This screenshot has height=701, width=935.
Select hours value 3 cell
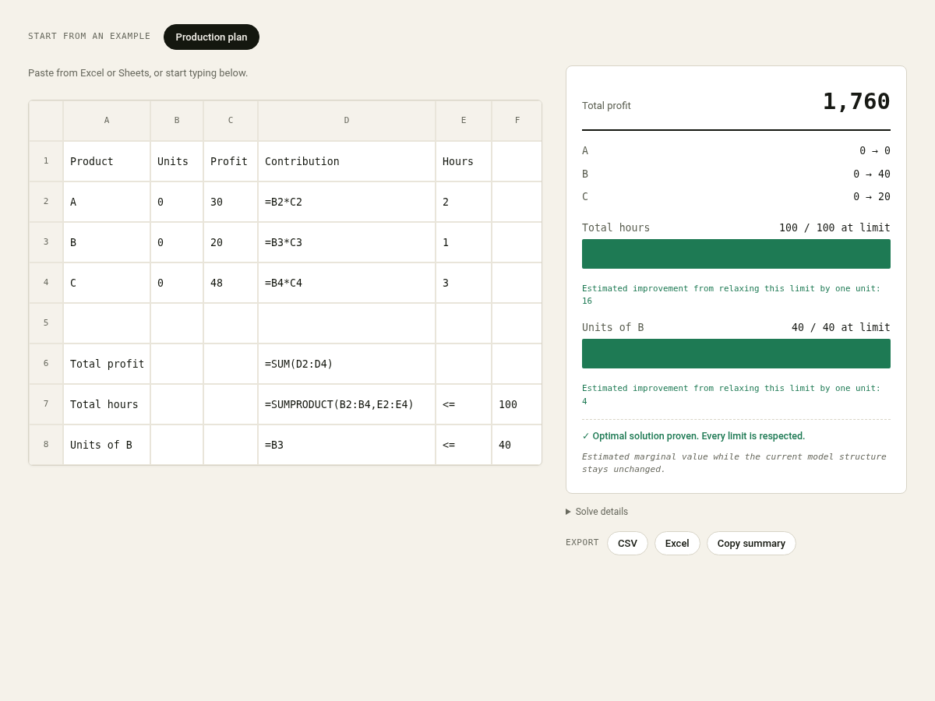click(464, 283)
